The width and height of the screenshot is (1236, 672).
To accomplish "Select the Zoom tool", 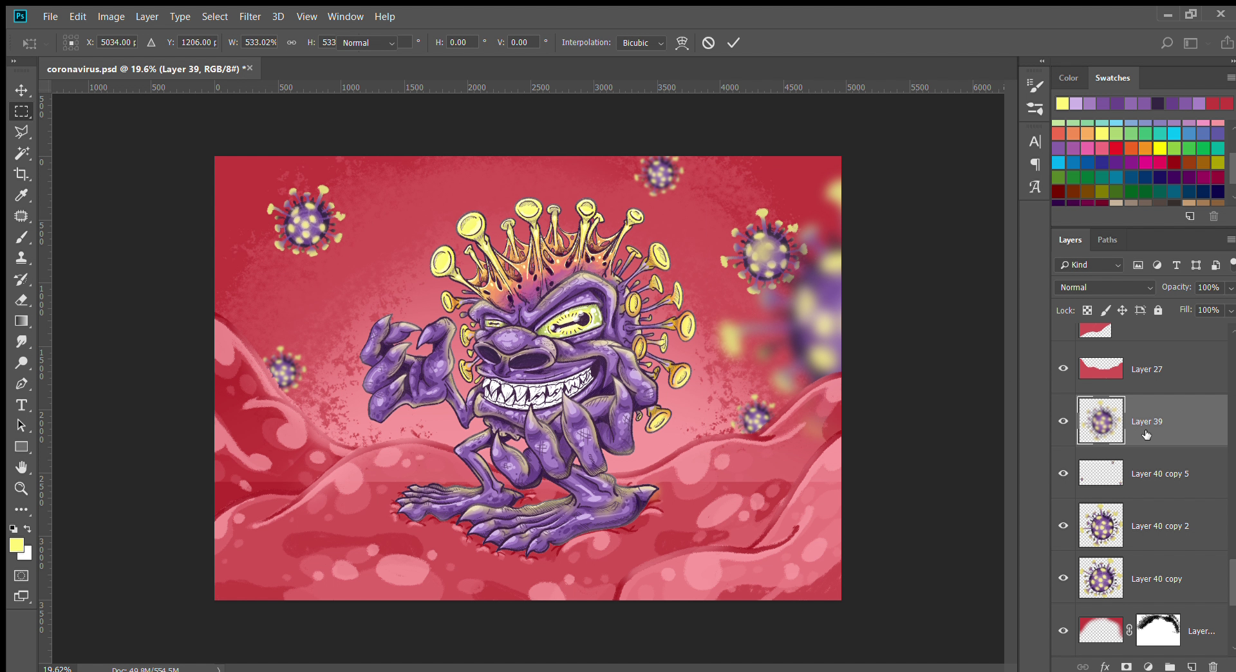I will click(21, 489).
